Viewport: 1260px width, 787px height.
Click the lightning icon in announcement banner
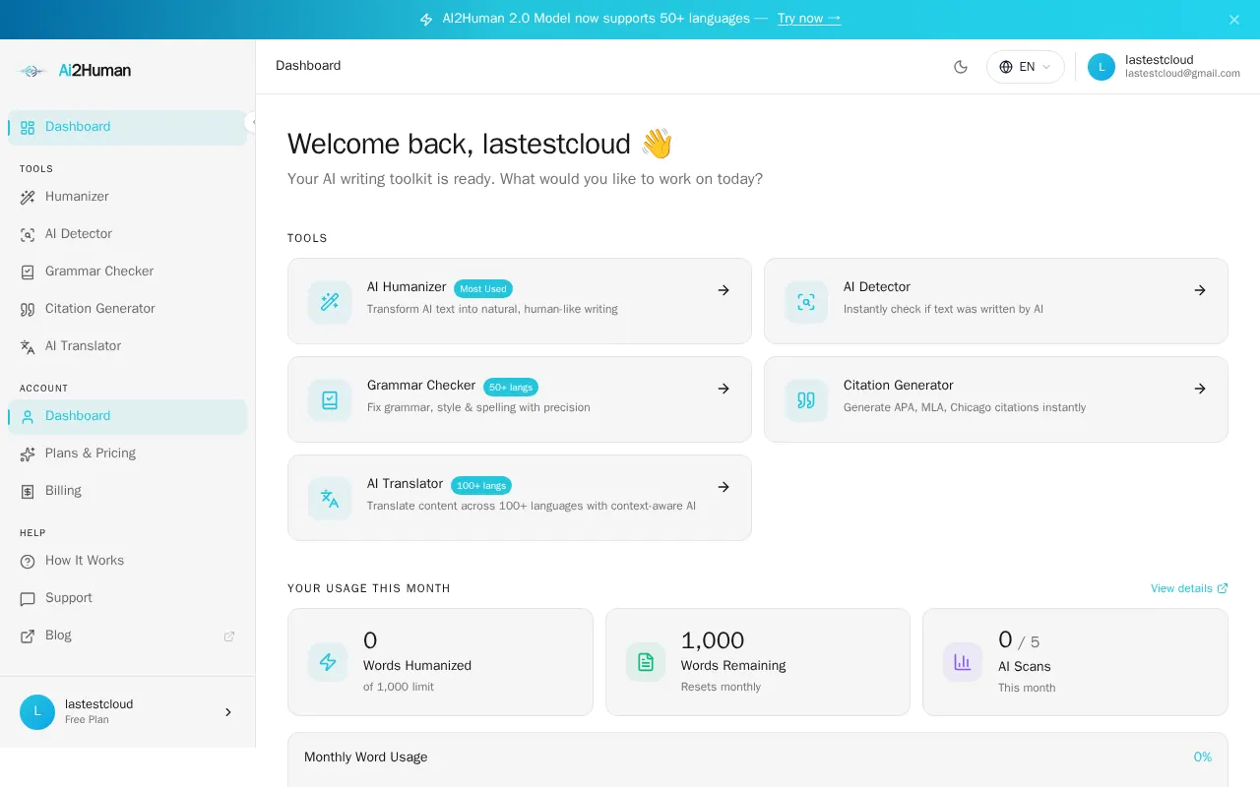[426, 19]
